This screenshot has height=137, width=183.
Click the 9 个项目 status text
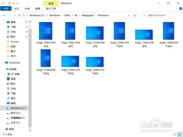[x=8, y=134]
